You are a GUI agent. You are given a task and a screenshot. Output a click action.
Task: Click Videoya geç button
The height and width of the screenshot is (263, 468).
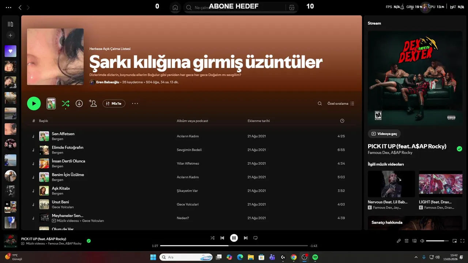384,134
